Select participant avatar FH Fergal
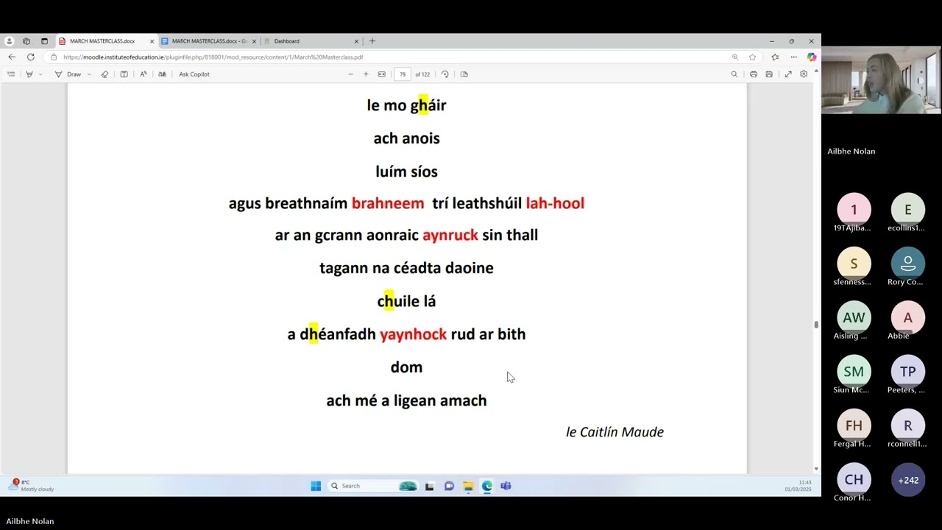942x530 pixels. pos(854,425)
